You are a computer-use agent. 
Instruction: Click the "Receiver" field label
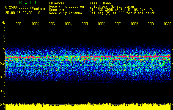(57, 10)
